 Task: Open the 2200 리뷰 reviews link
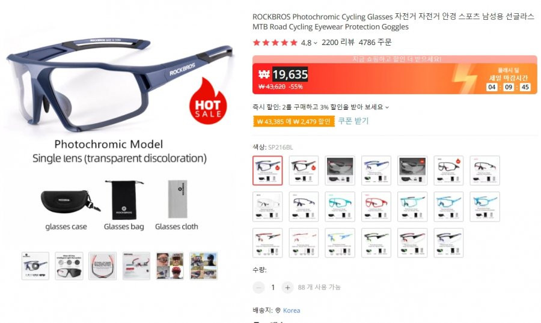(x=338, y=43)
